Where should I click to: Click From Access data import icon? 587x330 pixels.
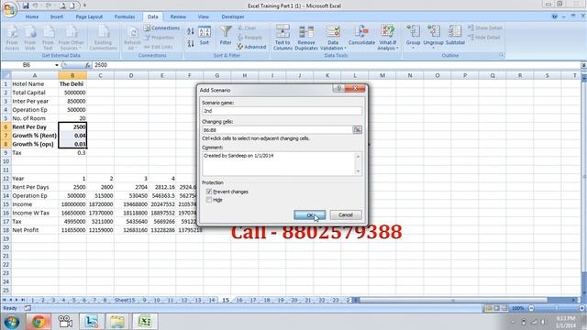[x=12, y=38]
